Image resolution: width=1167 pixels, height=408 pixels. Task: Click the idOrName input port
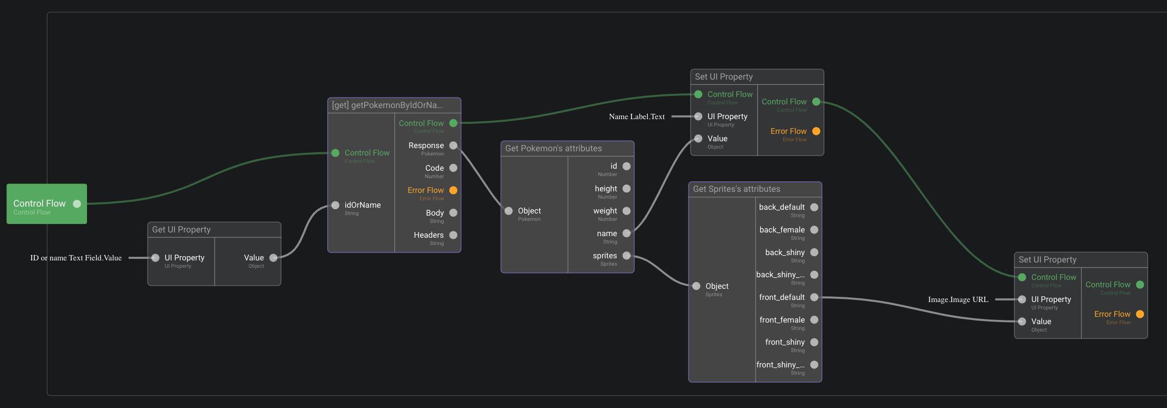click(335, 205)
